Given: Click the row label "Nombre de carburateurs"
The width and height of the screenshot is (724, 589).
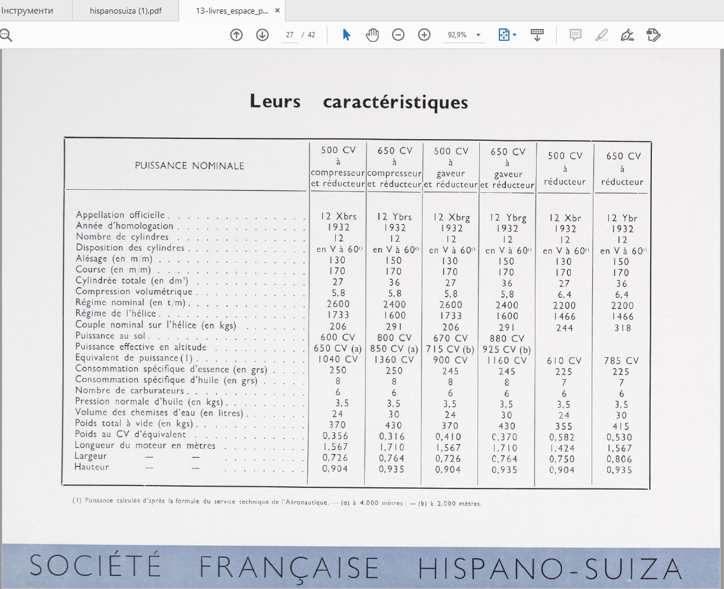Looking at the screenshot, I should click(x=129, y=390).
